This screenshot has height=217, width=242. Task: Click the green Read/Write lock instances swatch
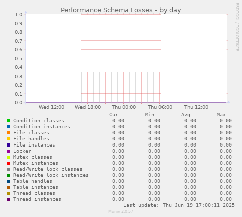tap(9, 175)
